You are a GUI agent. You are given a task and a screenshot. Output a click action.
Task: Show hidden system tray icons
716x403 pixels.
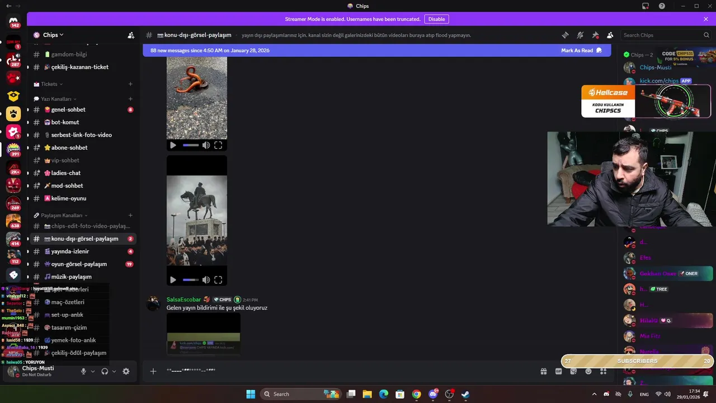[x=594, y=394]
